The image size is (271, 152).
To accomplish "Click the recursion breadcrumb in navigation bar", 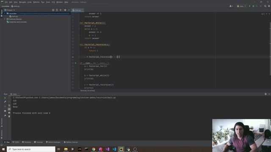I will 6,6.
